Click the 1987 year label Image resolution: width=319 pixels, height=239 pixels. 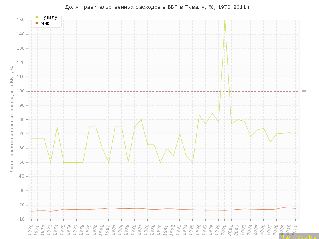tap(140, 229)
